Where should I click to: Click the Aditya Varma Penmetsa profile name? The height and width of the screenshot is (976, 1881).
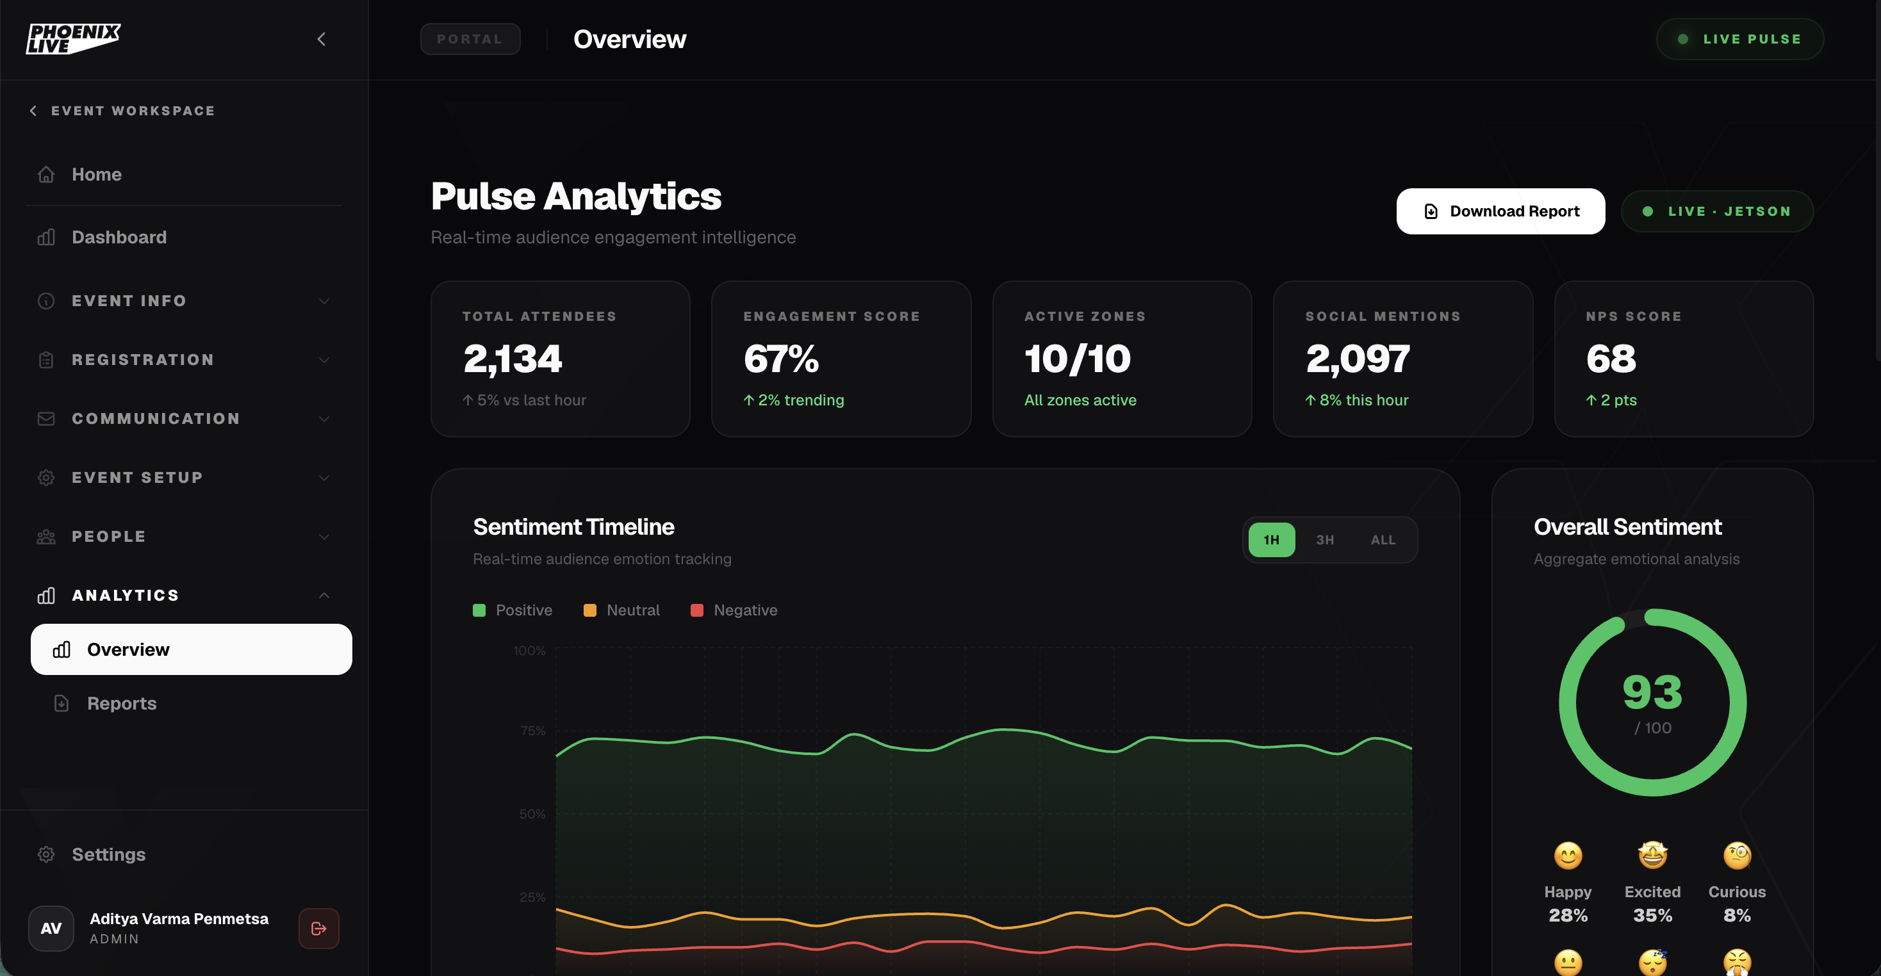[179, 919]
